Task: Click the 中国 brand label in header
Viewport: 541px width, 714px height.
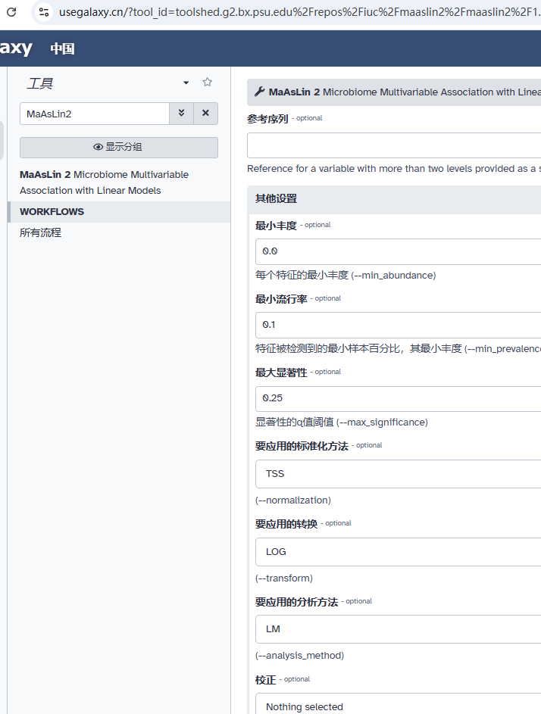Action: (x=62, y=48)
